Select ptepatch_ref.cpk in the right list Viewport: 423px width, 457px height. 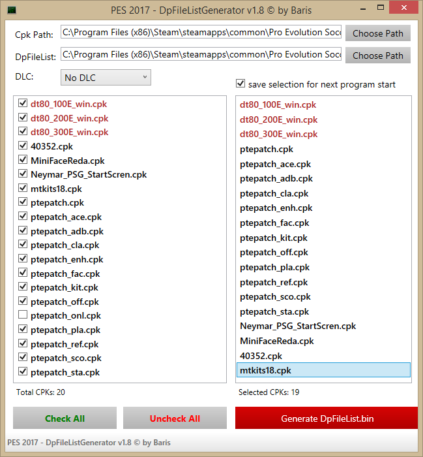point(323,282)
